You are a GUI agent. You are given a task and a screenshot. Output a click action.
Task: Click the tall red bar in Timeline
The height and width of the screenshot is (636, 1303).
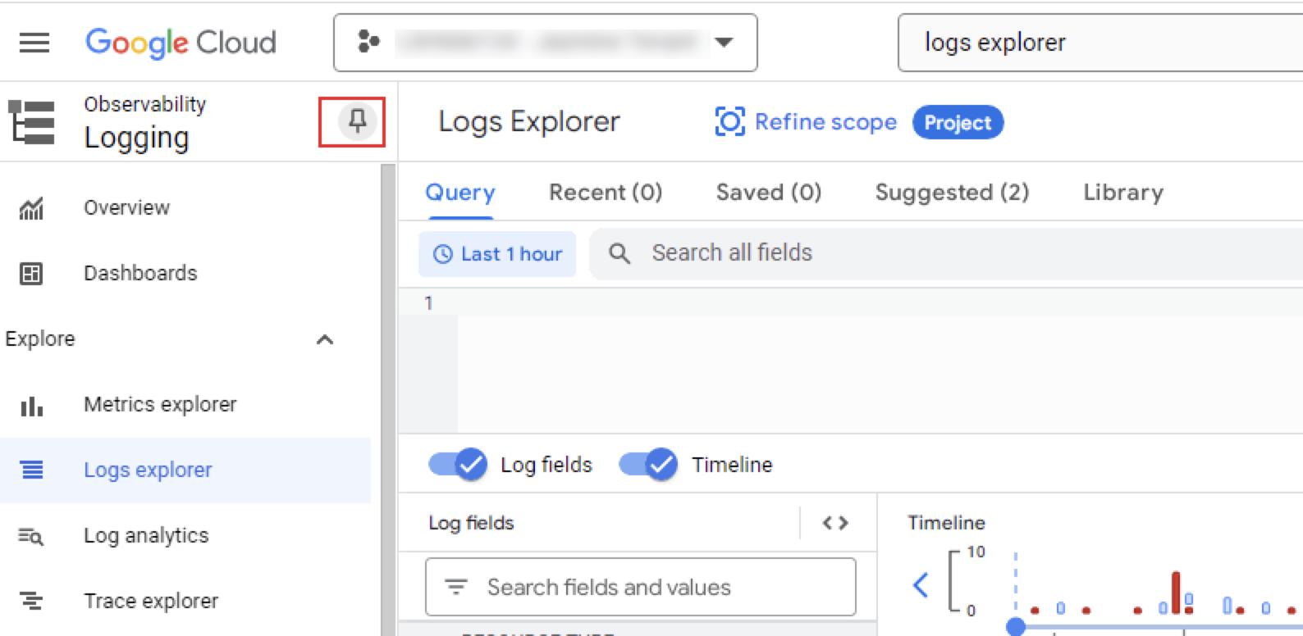(1176, 592)
